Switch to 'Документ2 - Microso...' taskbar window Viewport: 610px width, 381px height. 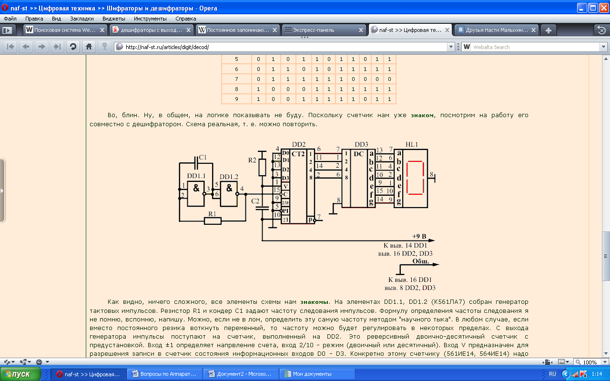241,374
